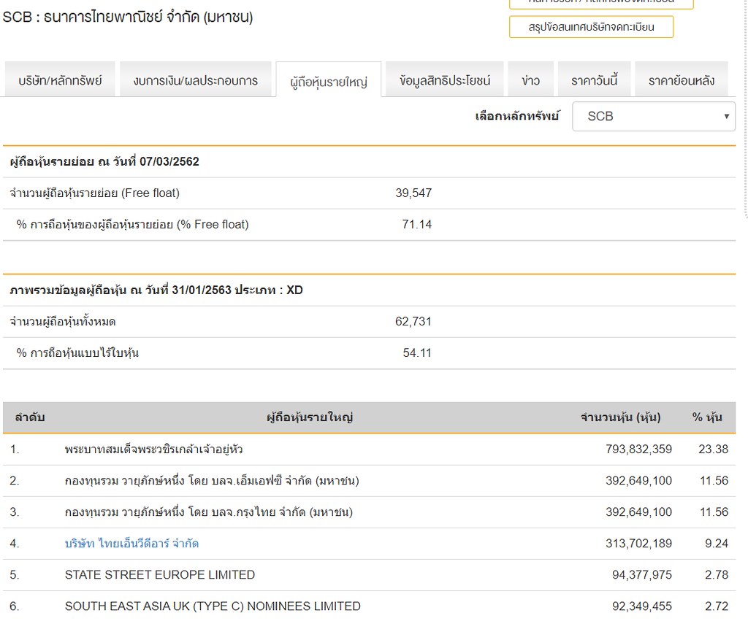Click วายุภักษ์หนึ่ง โดย บลจ.กรุงไทย row name
The image size is (748, 621).
pyautogui.click(x=209, y=512)
